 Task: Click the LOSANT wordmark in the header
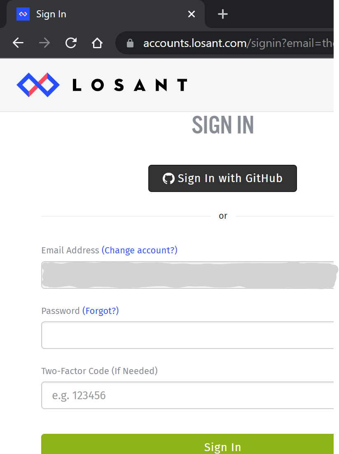click(x=130, y=85)
